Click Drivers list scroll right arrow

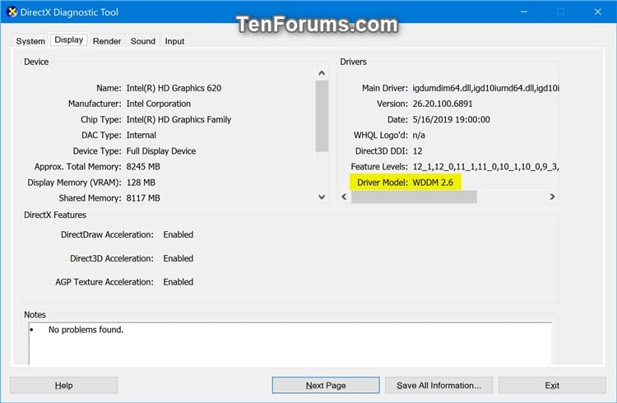point(552,197)
